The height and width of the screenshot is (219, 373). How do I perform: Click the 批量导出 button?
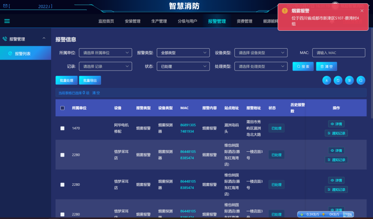click(x=90, y=80)
